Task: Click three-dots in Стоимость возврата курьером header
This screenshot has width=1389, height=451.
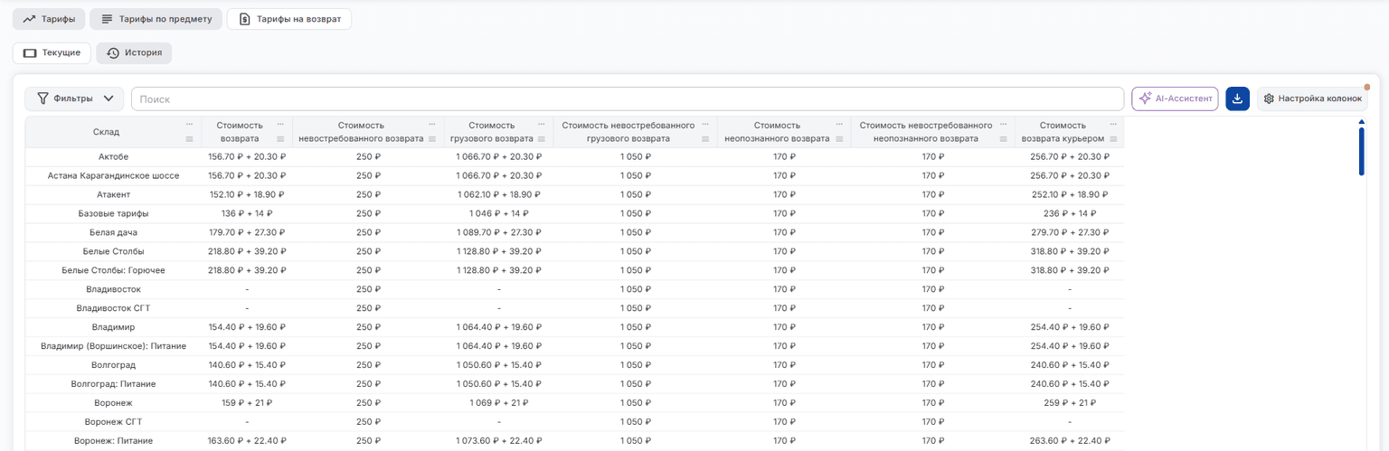Action: [x=1112, y=125]
